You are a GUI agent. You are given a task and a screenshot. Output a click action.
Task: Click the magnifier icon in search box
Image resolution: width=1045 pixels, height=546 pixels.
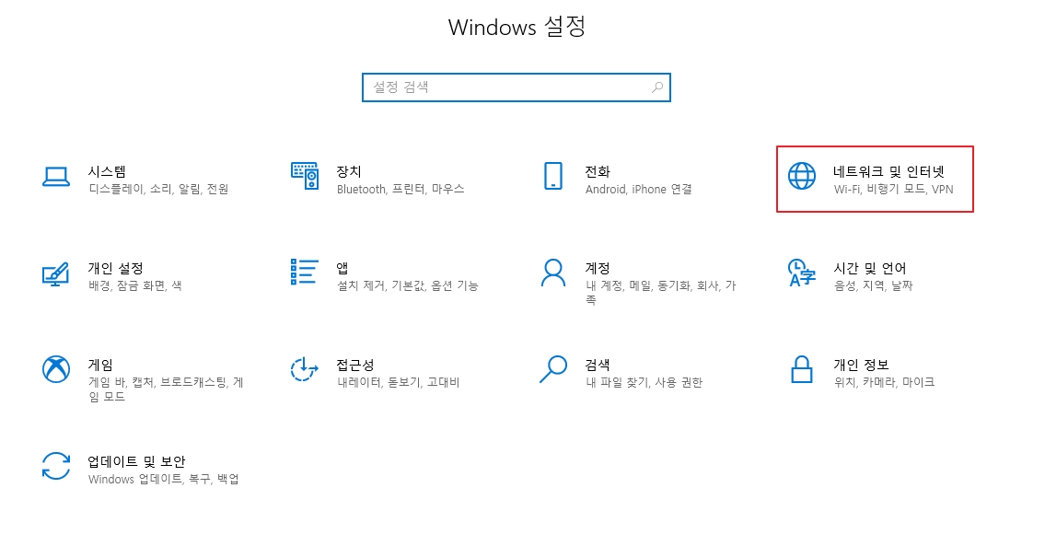(x=657, y=87)
